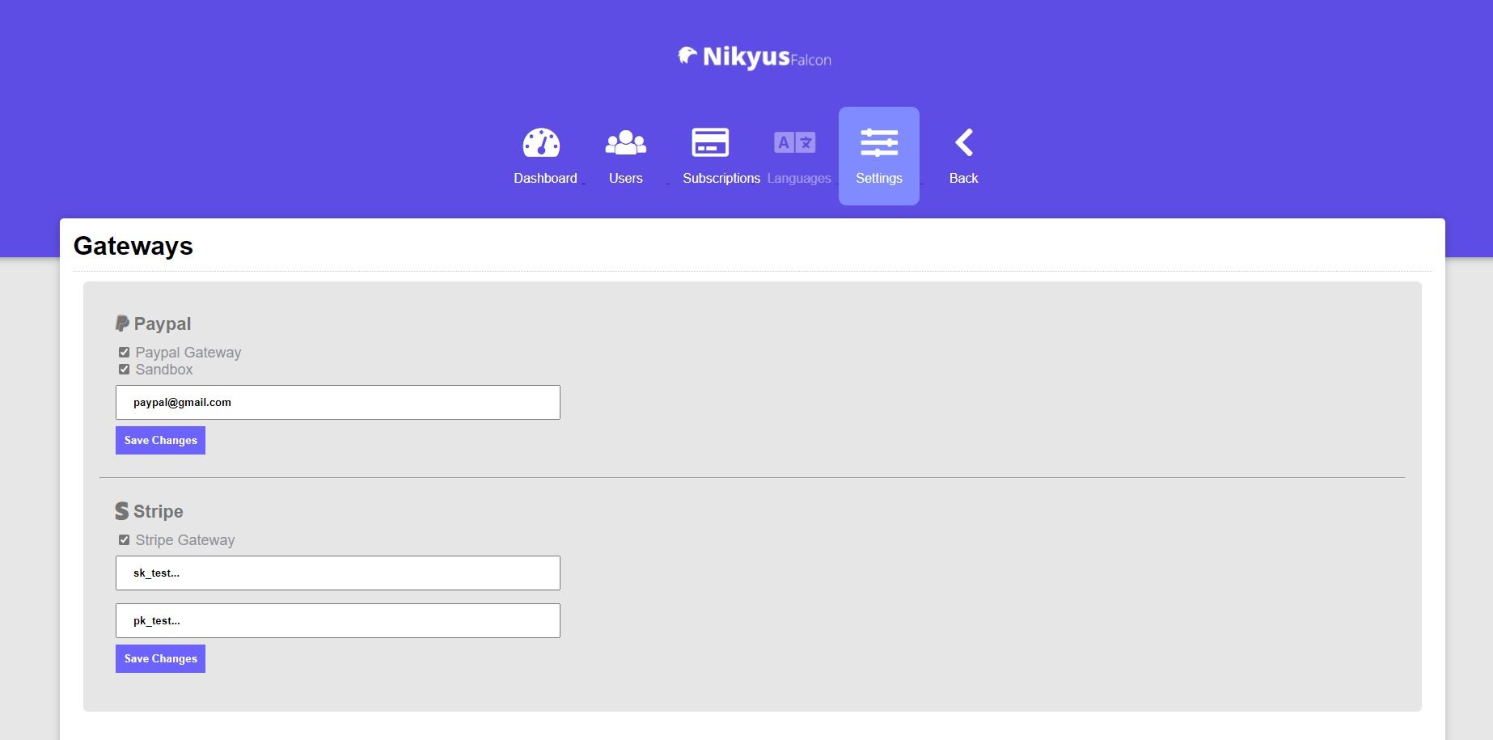Go to the Subscriptions menu label
The width and height of the screenshot is (1493, 740).
coord(721,179)
